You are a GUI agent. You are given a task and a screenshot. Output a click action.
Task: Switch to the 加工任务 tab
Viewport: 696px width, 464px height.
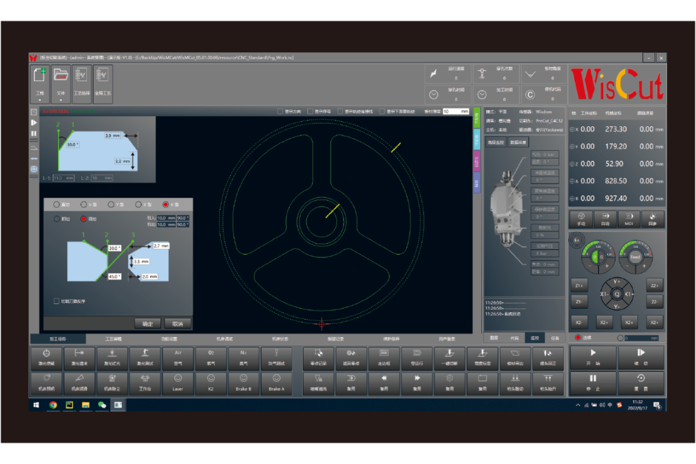click(x=58, y=338)
